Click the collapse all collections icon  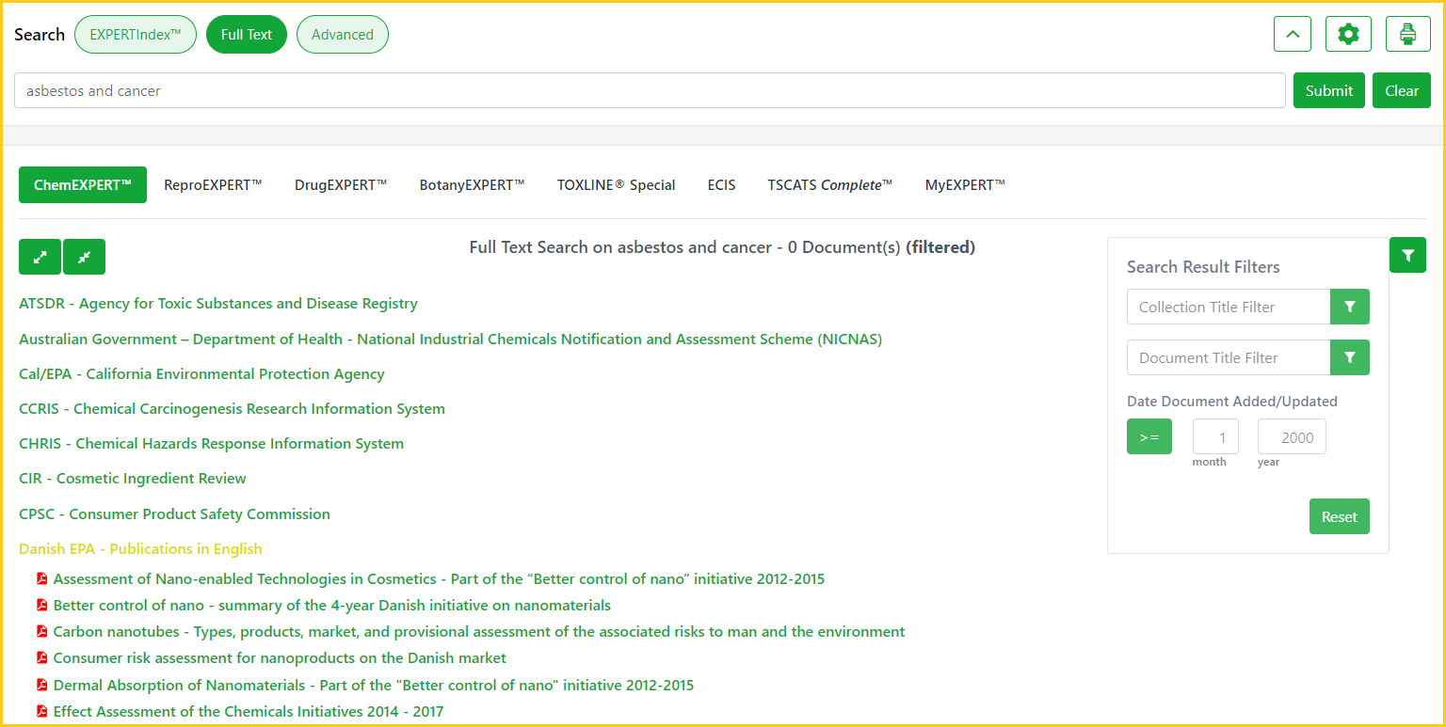[x=84, y=257]
